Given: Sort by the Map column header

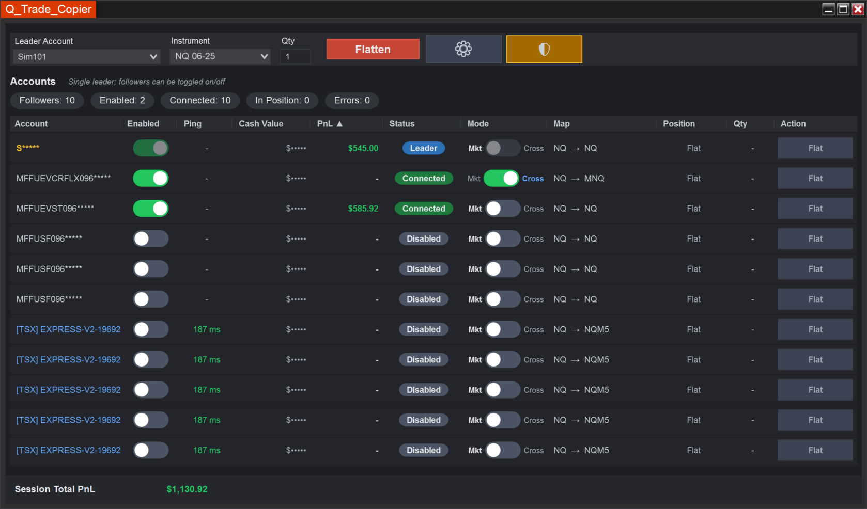Looking at the screenshot, I should click(562, 124).
